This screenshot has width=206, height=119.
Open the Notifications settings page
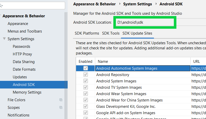coord(19,115)
